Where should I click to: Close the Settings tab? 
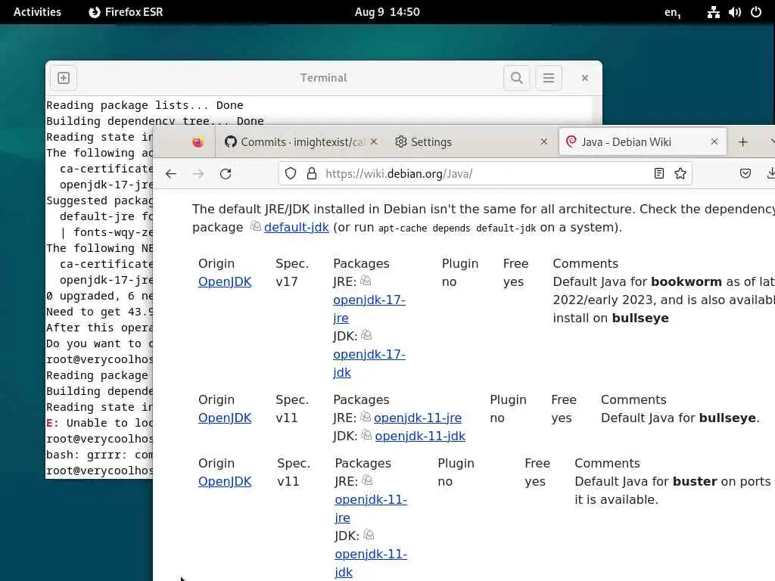pos(544,141)
